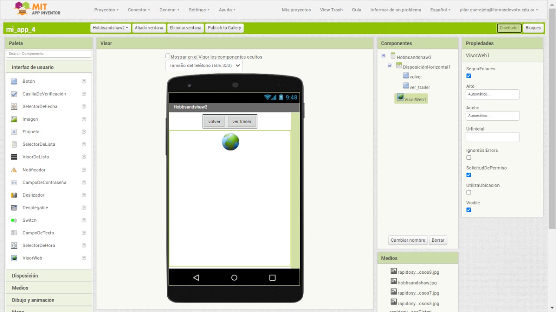This screenshot has height=312, width=556.
Task: Select the CampoDeTexto palette icon
Action: pos(14,233)
